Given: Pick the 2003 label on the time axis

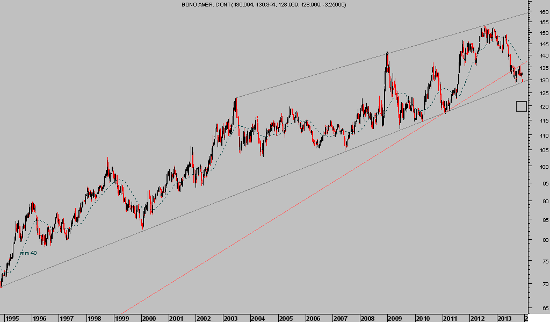Looking at the screenshot, I should point(231,318).
